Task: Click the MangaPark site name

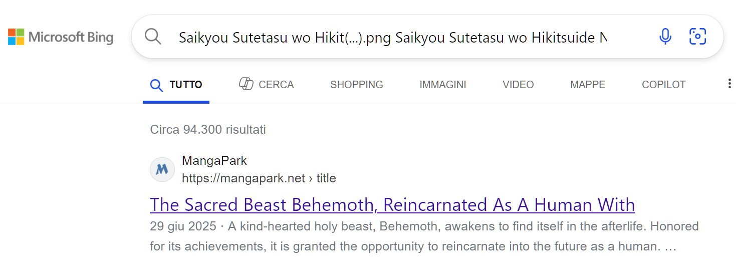Action: pyautogui.click(x=214, y=161)
